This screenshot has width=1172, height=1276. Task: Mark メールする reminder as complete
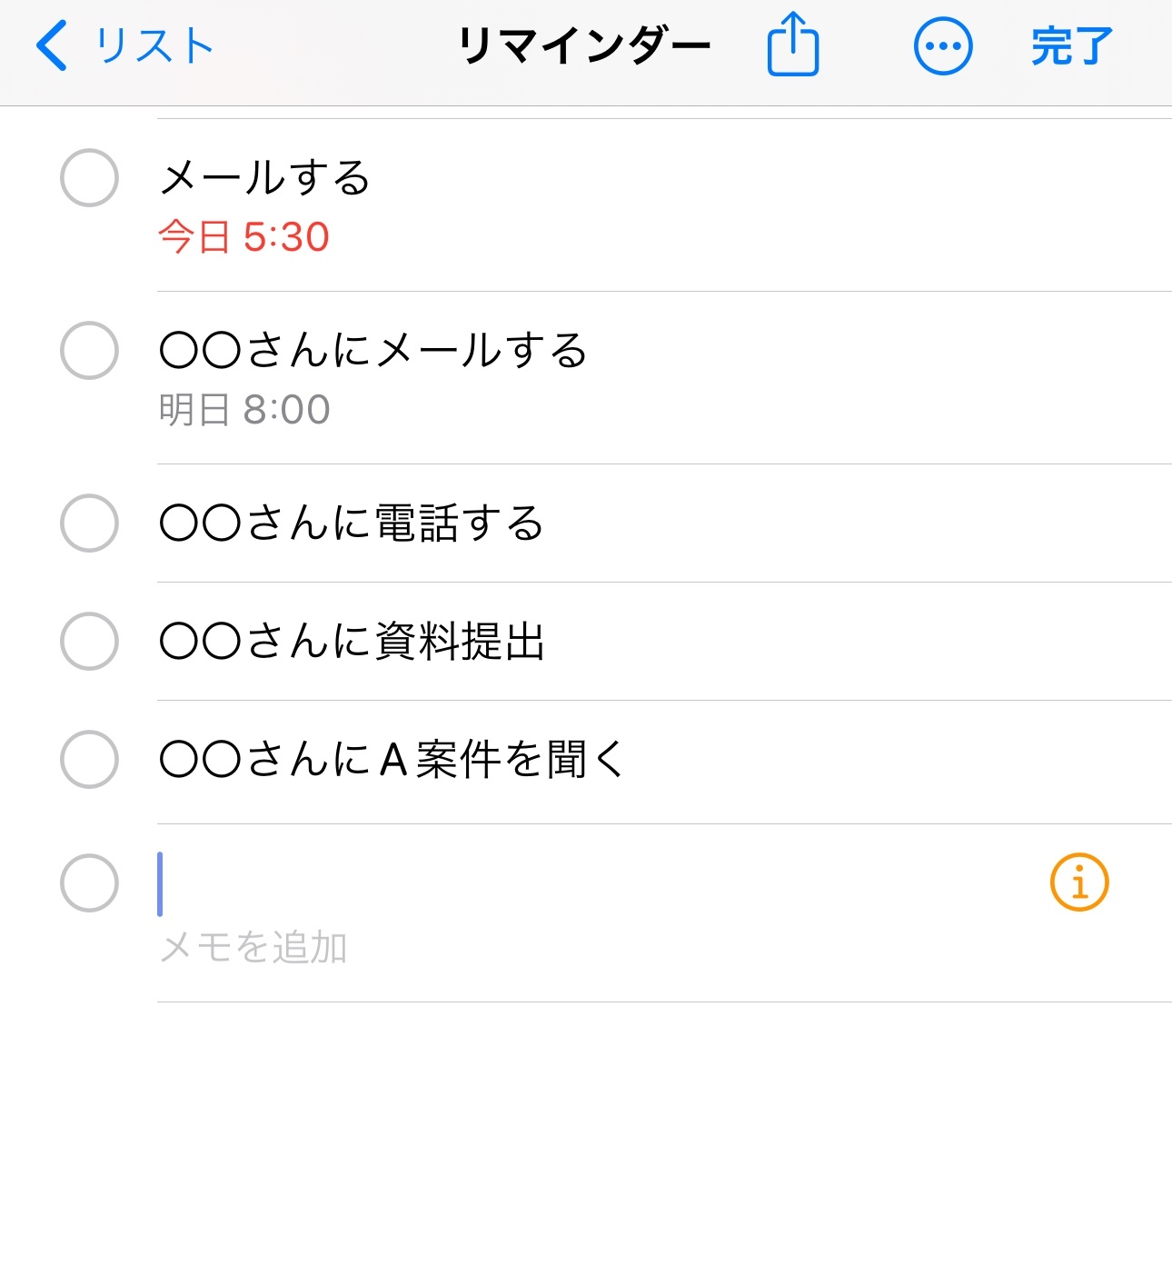pos(89,178)
